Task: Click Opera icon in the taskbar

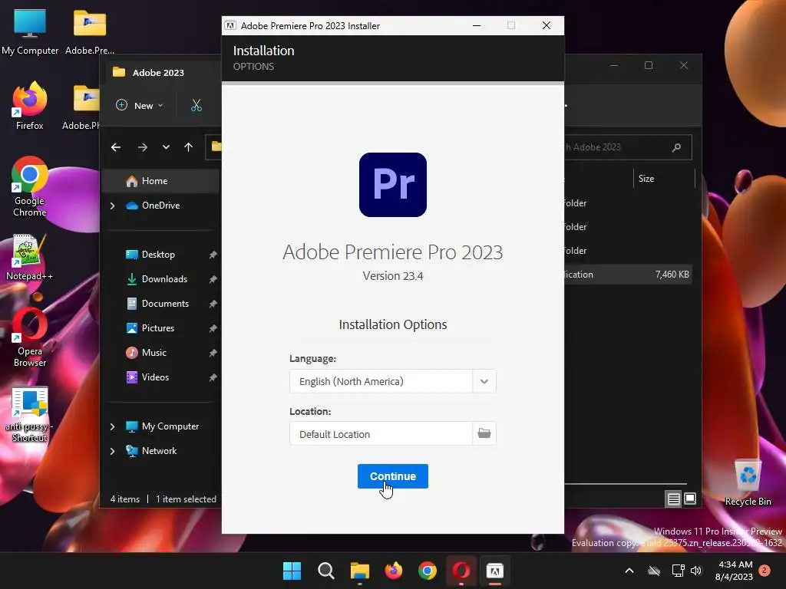Action: pyautogui.click(x=461, y=571)
